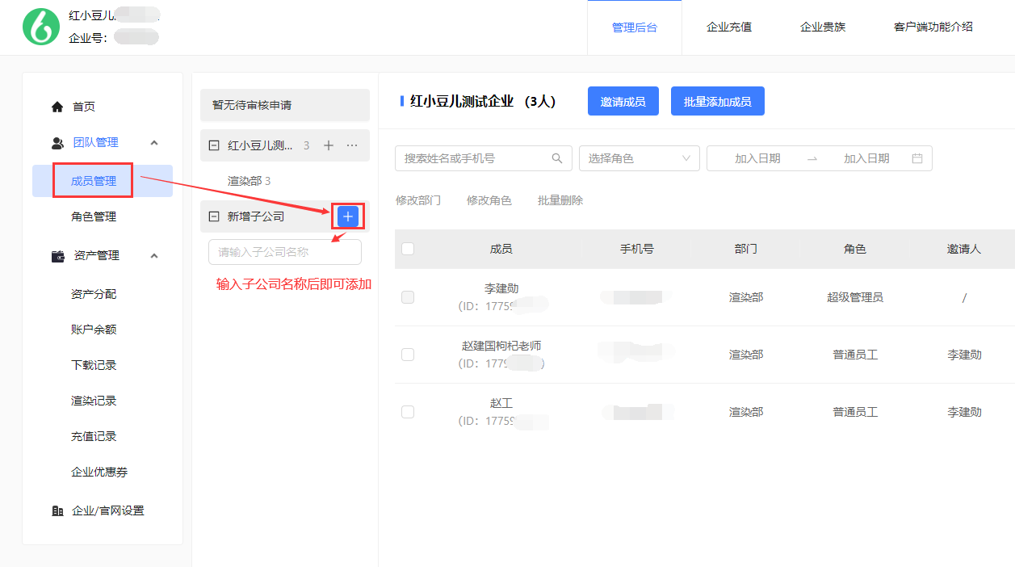The width and height of the screenshot is (1015, 567).
Task: Click the 修改角色 link
Action: [489, 200]
